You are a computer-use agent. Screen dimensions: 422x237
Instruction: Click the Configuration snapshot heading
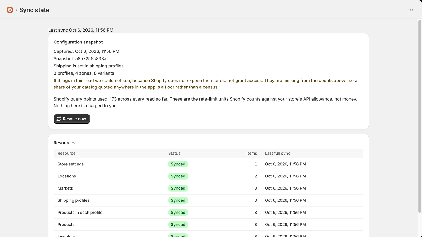tap(78, 42)
